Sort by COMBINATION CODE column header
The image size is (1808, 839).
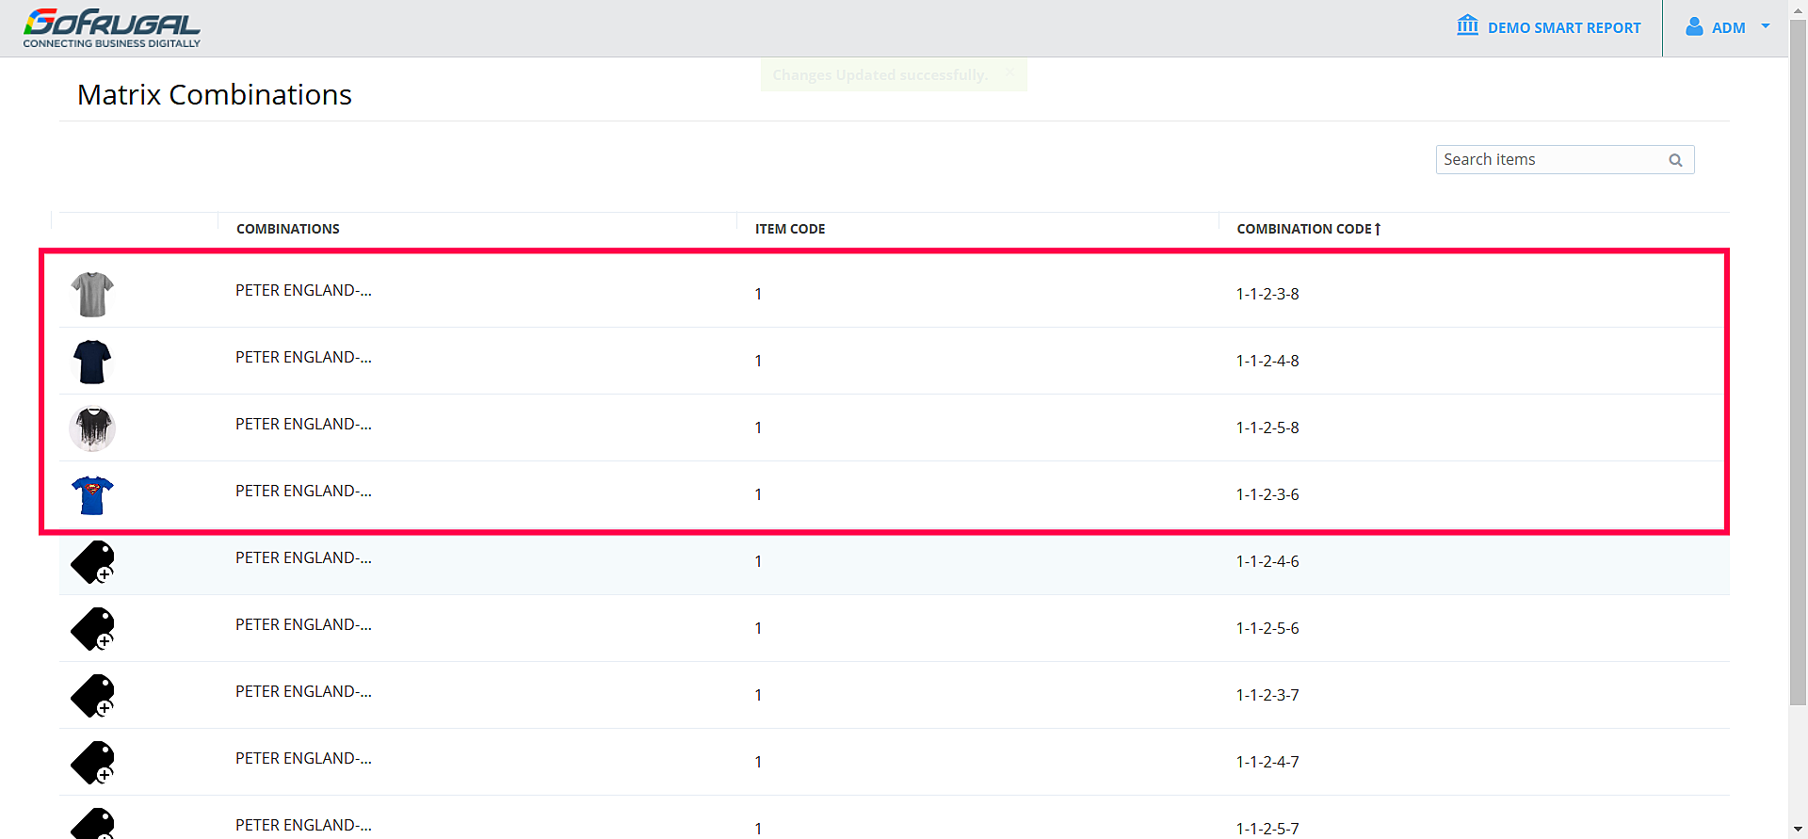[x=1309, y=229]
